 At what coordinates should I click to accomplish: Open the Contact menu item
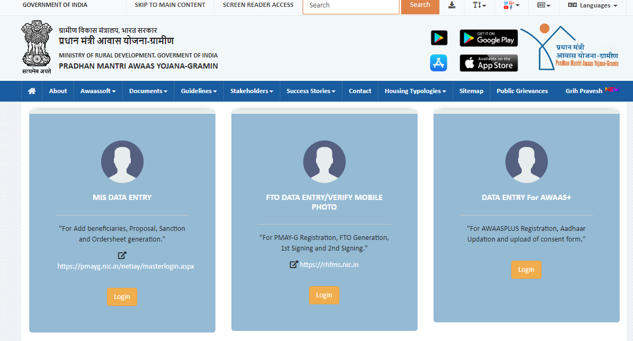point(360,91)
